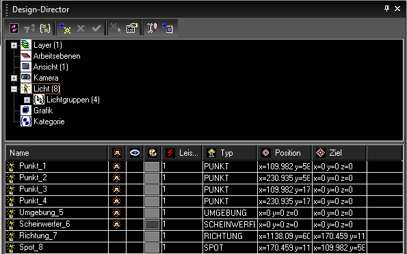Click the new light icon with yellow star
This screenshot has height=254, width=407.
[65, 28]
